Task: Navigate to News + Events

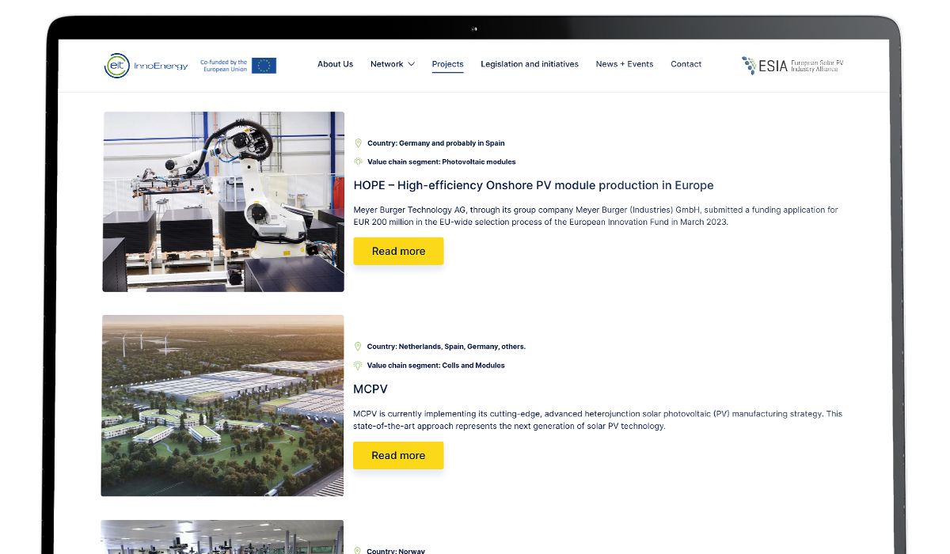Action: pyautogui.click(x=625, y=64)
